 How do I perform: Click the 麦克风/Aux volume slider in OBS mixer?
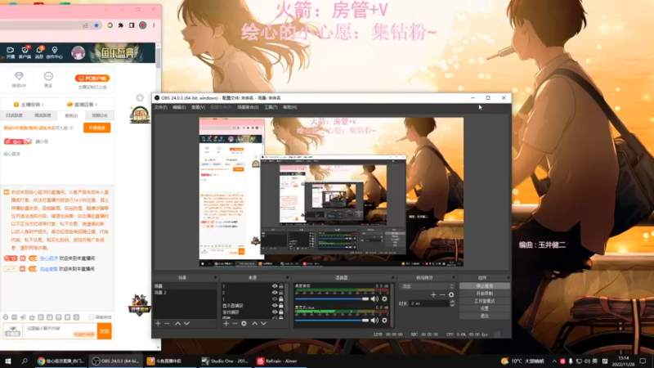click(x=332, y=321)
